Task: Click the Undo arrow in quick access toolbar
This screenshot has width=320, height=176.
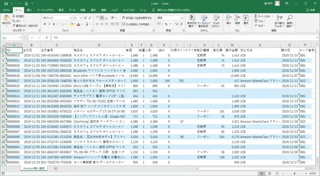Action: (x=12, y=3)
